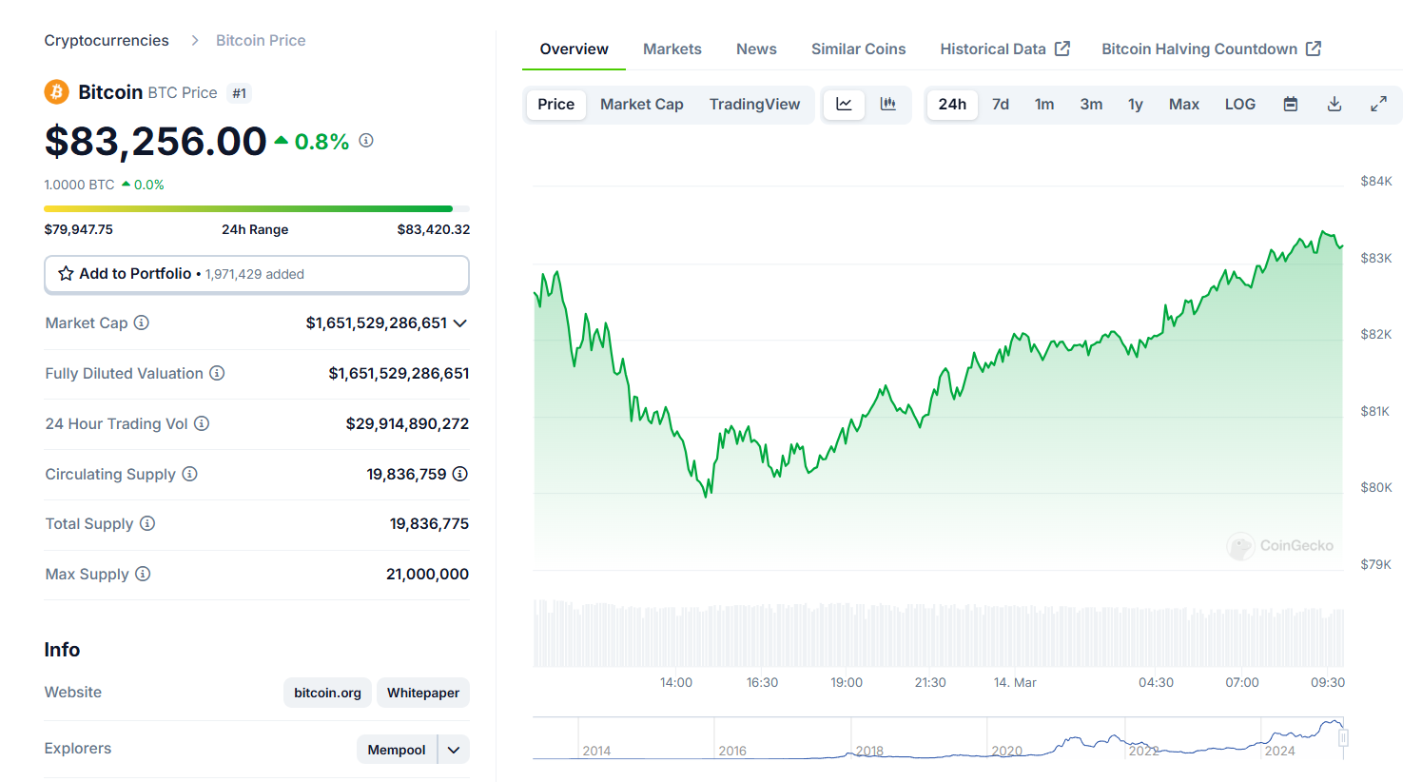
Task: Go to Cryptocurrencies breadcrumb link
Action: 107,40
